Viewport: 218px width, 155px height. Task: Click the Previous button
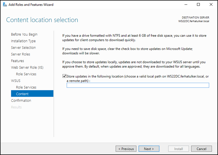126,149
